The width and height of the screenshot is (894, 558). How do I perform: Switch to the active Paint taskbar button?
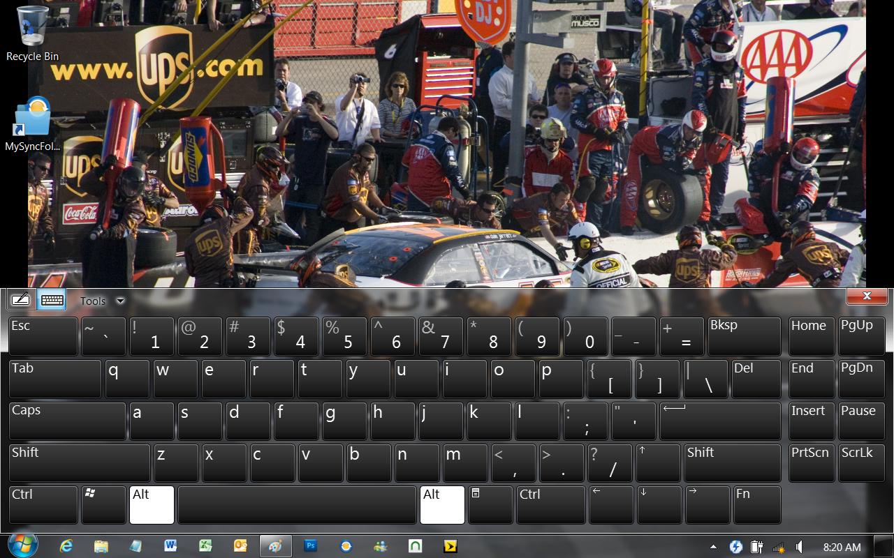coord(275,546)
